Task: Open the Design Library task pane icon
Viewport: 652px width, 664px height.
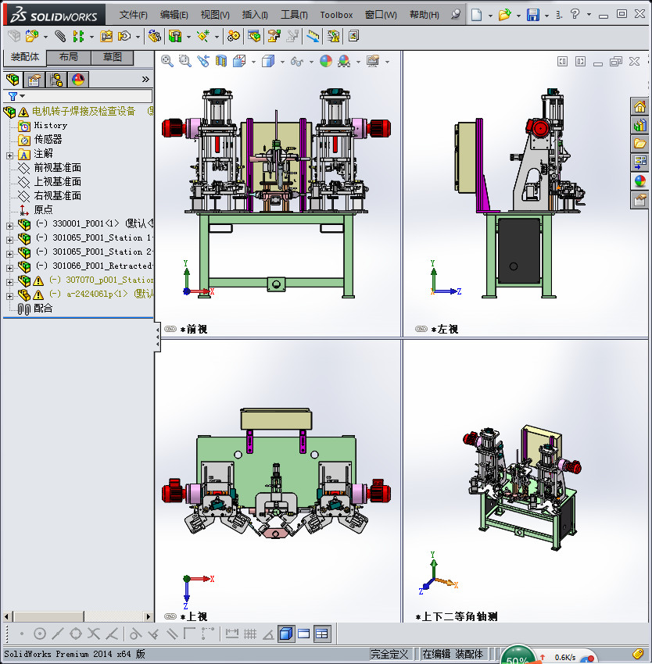Action: [639, 125]
